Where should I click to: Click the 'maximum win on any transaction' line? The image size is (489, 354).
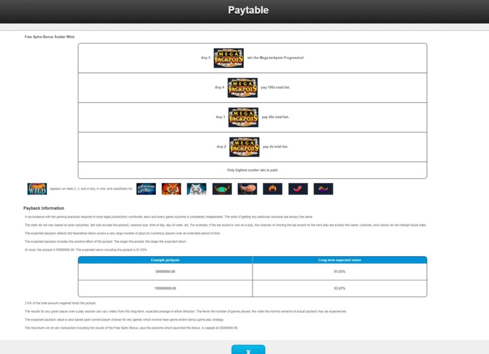tap(131, 328)
